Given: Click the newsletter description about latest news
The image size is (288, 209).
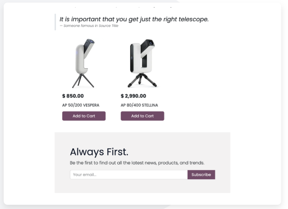Looking at the screenshot, I should (137, 163).
